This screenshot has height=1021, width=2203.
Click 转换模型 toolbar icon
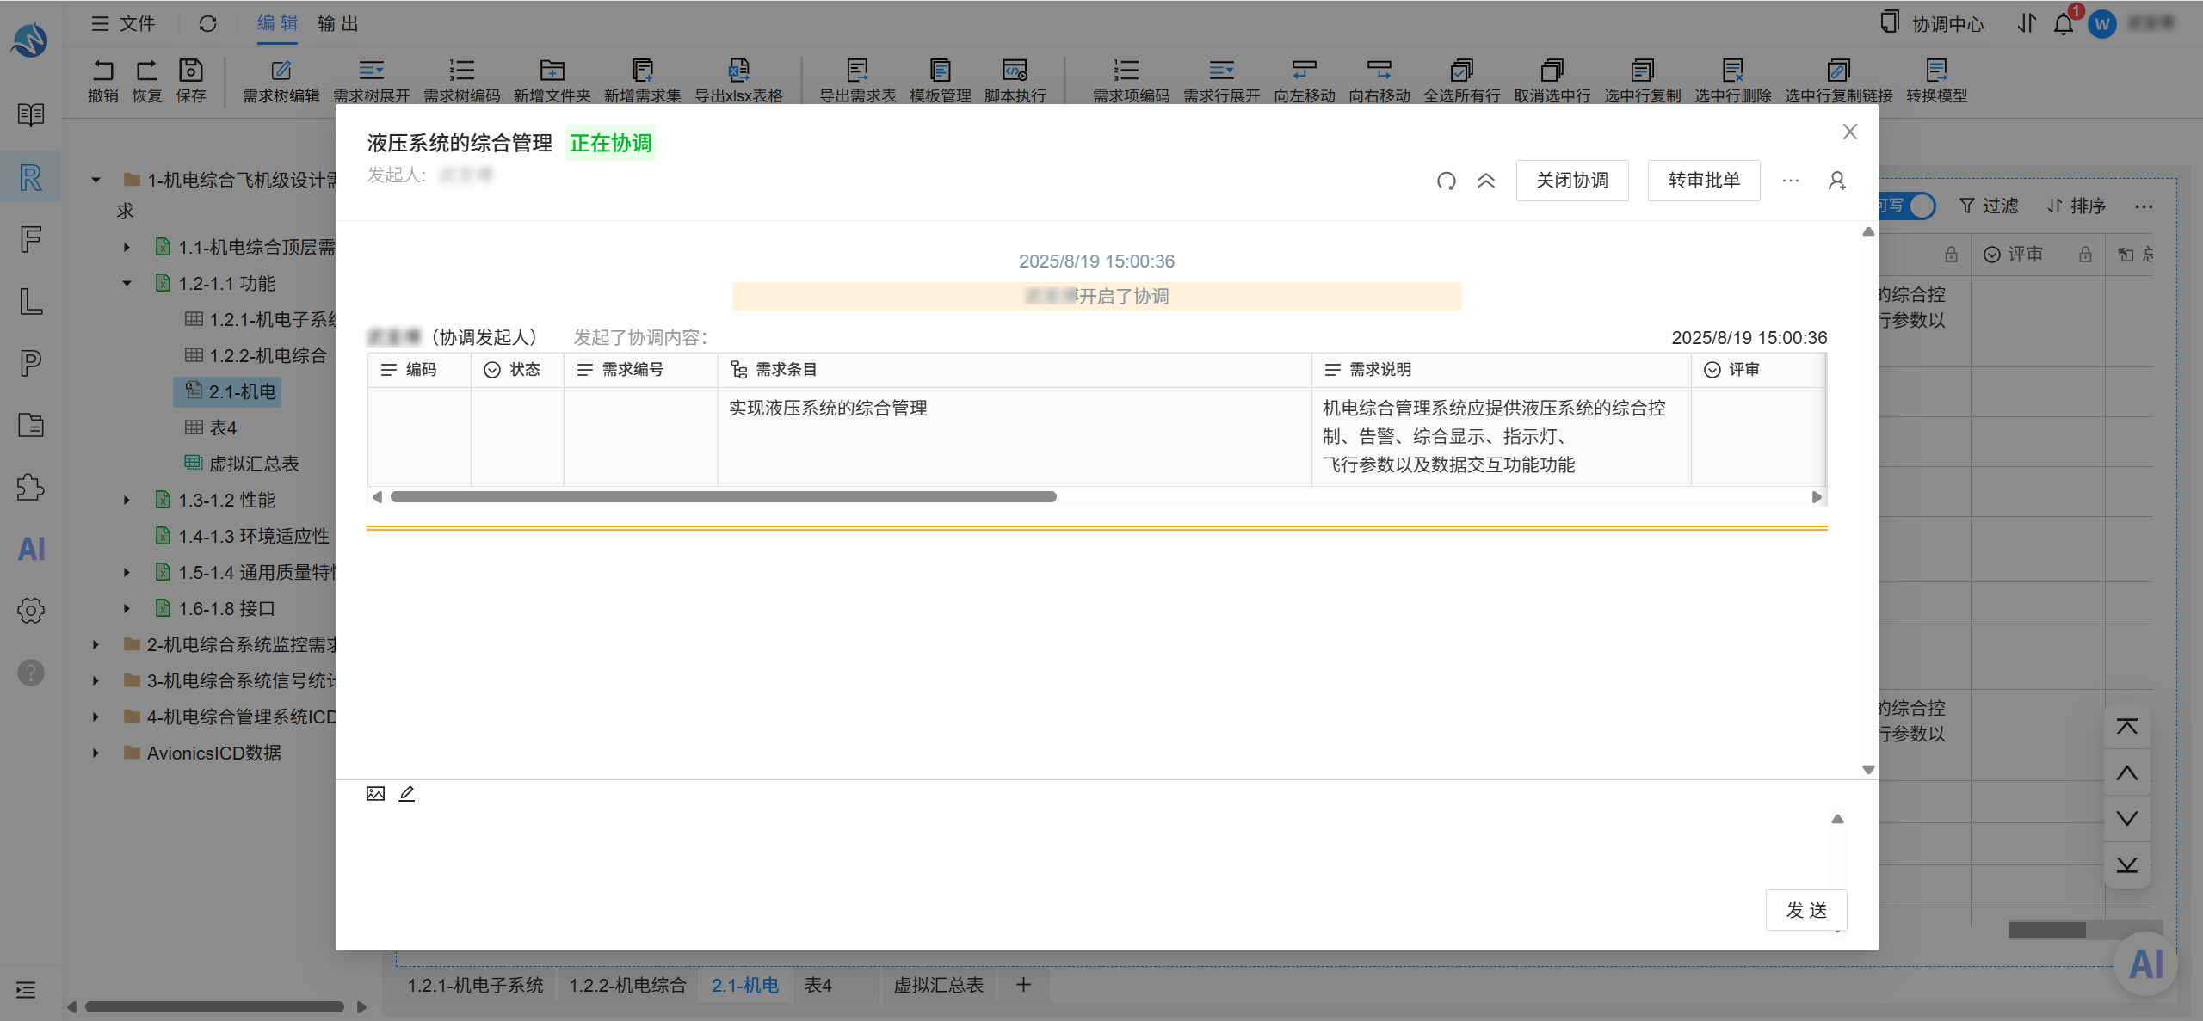(x=1936, y=71)
